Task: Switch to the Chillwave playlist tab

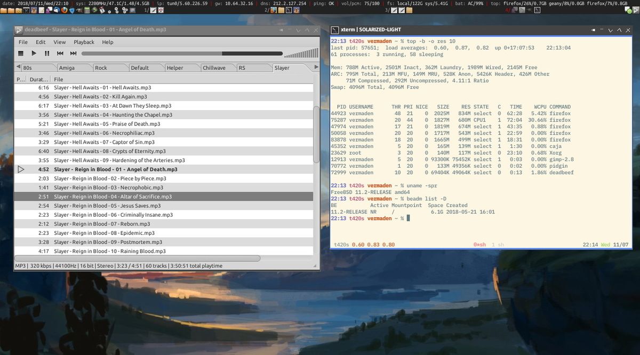Action: (x=214, y=68)
